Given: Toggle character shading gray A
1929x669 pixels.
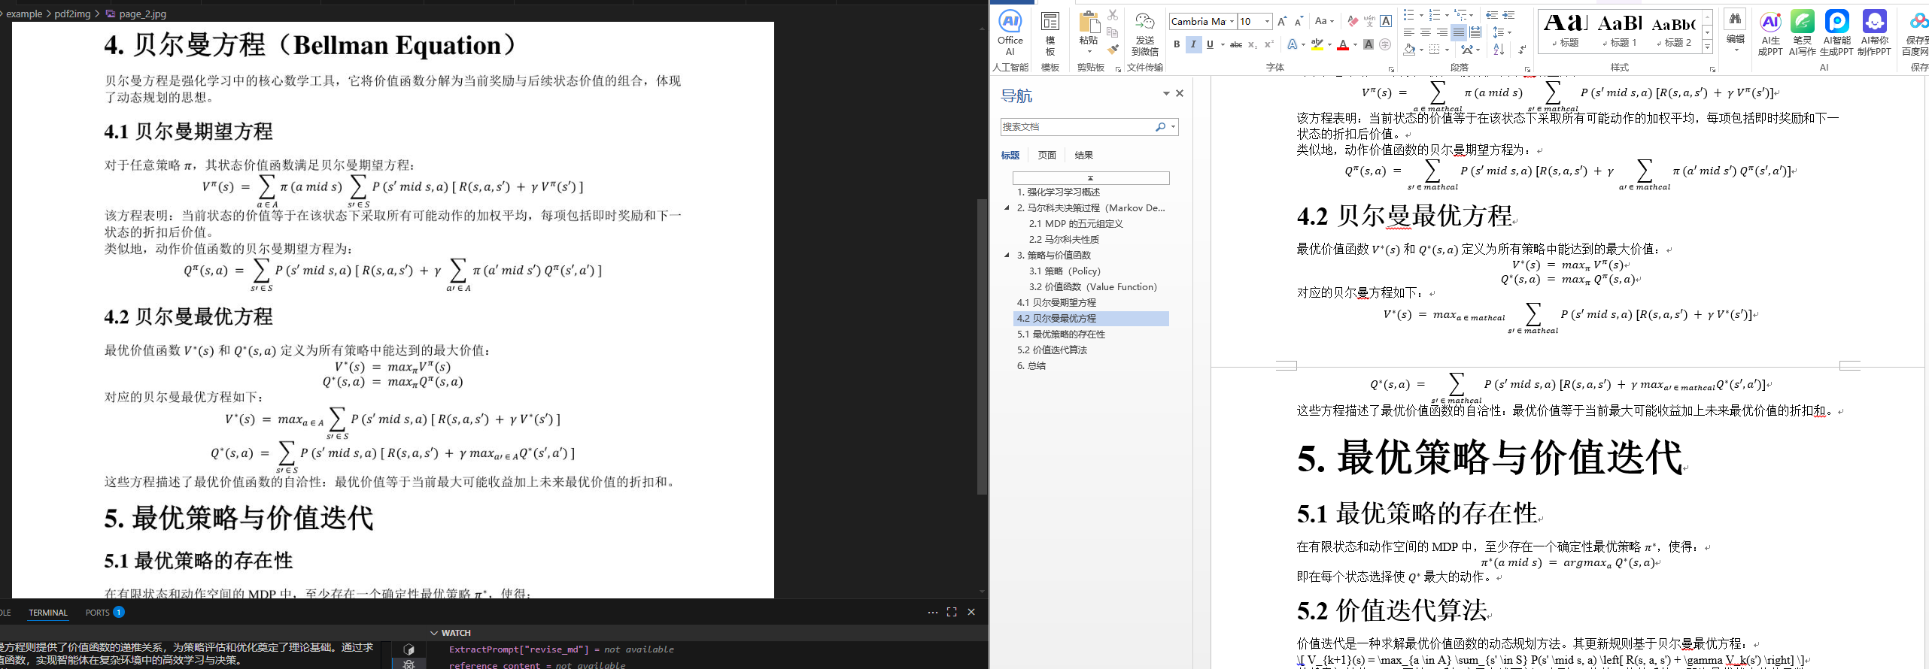Looking at the screenshot, I should 1369,45.
